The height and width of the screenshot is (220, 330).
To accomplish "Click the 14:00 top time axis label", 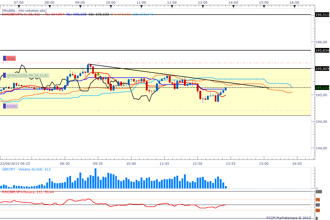I will click(x=233, y=3).
